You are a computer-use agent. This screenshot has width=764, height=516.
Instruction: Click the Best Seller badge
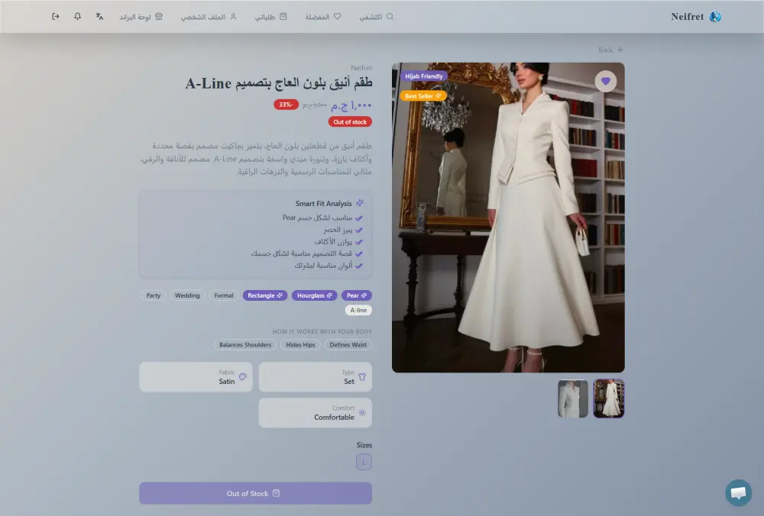point(423,96)
